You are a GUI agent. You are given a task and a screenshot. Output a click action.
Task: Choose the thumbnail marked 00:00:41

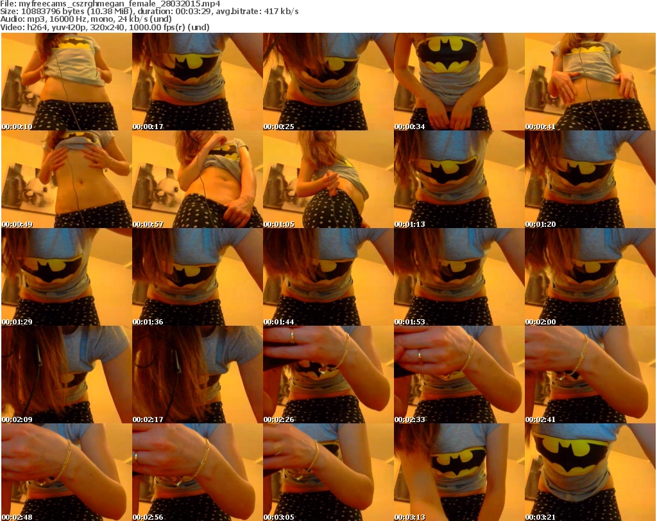tap(590, 82)
